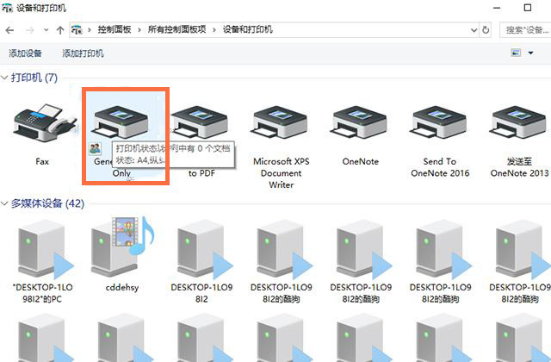
Task: Click the highlighted Generic Text Only printer
Action: [123, 128]
